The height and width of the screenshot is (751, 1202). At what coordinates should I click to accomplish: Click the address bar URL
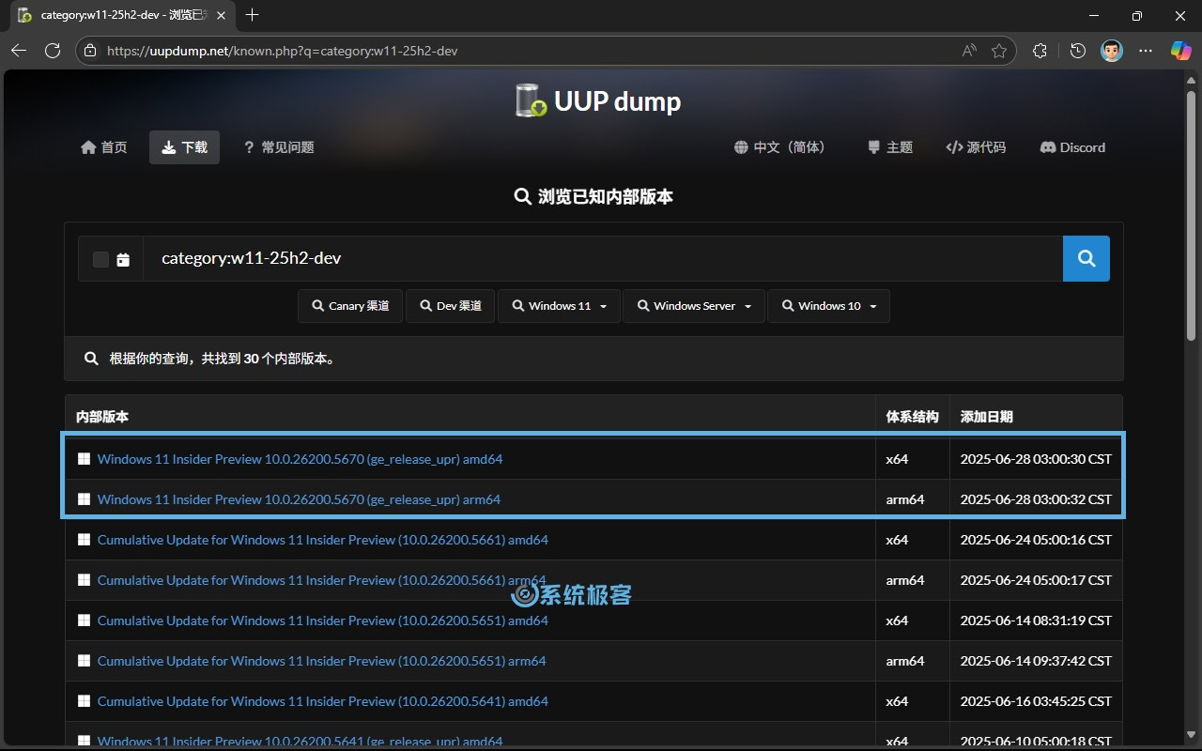pyautogui.click(x=282, y=51)
